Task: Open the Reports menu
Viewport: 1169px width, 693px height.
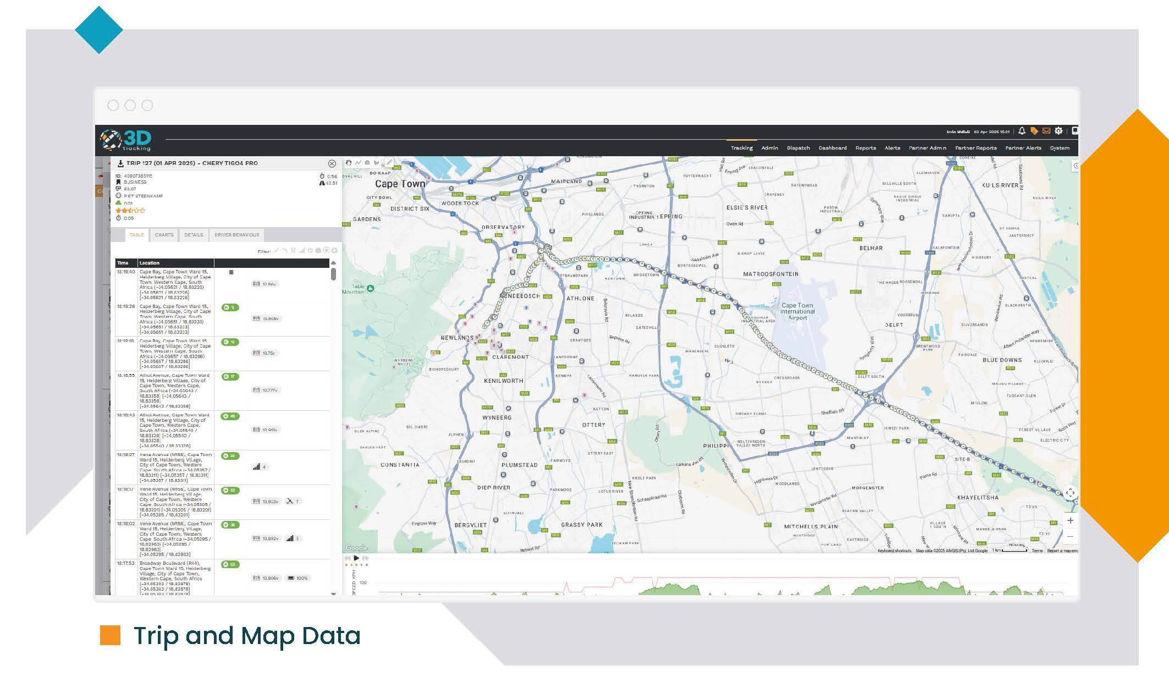Action: pos(865,148)
